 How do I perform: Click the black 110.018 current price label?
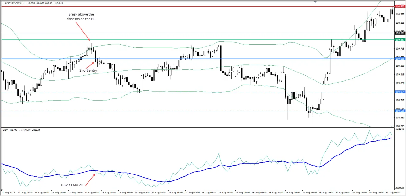pos(400,33)
